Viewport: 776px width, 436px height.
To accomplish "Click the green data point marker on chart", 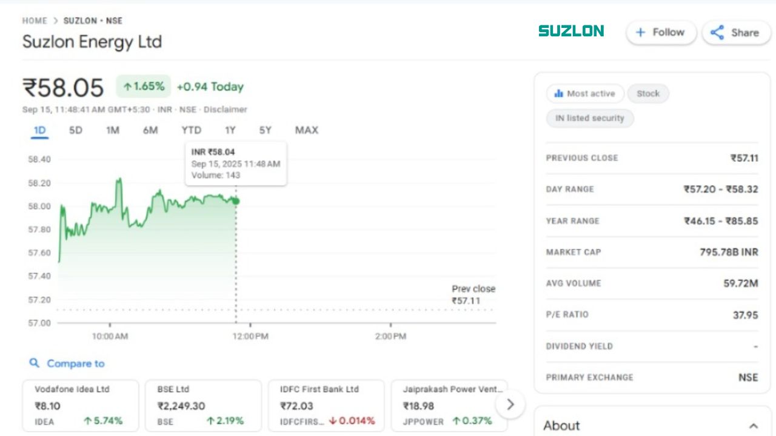I will (236, 201).
